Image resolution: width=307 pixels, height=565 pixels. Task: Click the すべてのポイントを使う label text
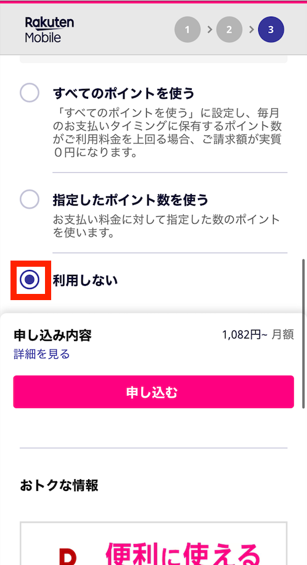(123, 94)
